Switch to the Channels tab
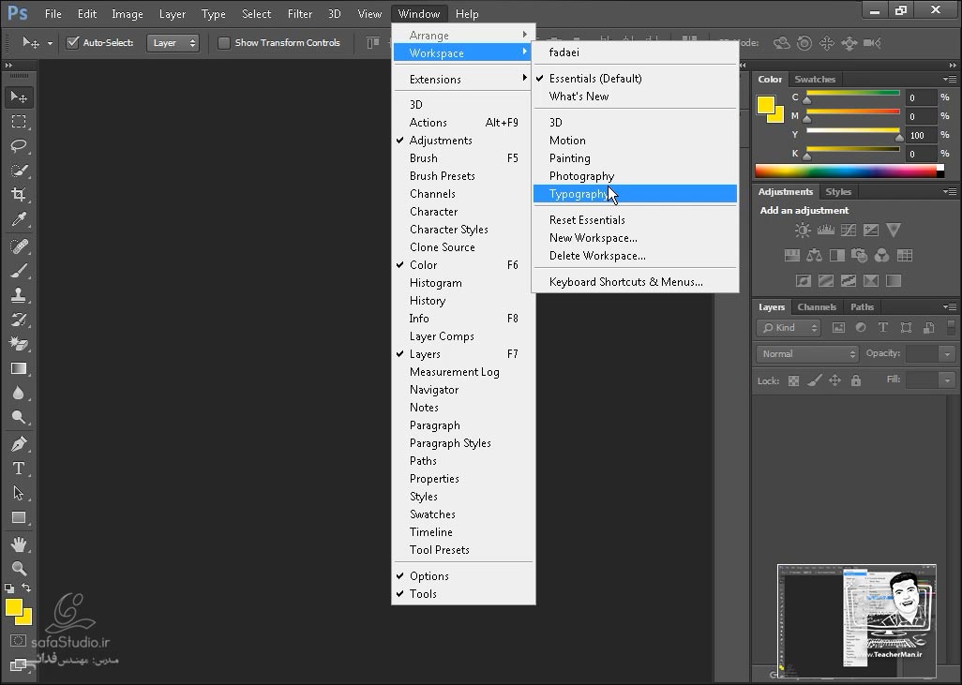The image size is (962, 685). coord(817,306)
